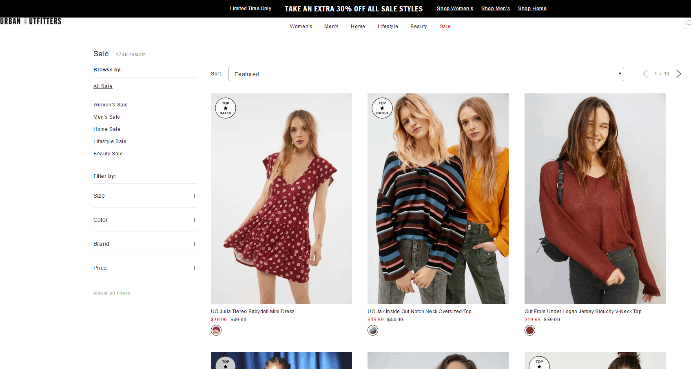Image resolution: width=691 pixels, height=369 pixels.
Task: Click Out From Under Logan Jersey title
Action: [x=583, y=312]
